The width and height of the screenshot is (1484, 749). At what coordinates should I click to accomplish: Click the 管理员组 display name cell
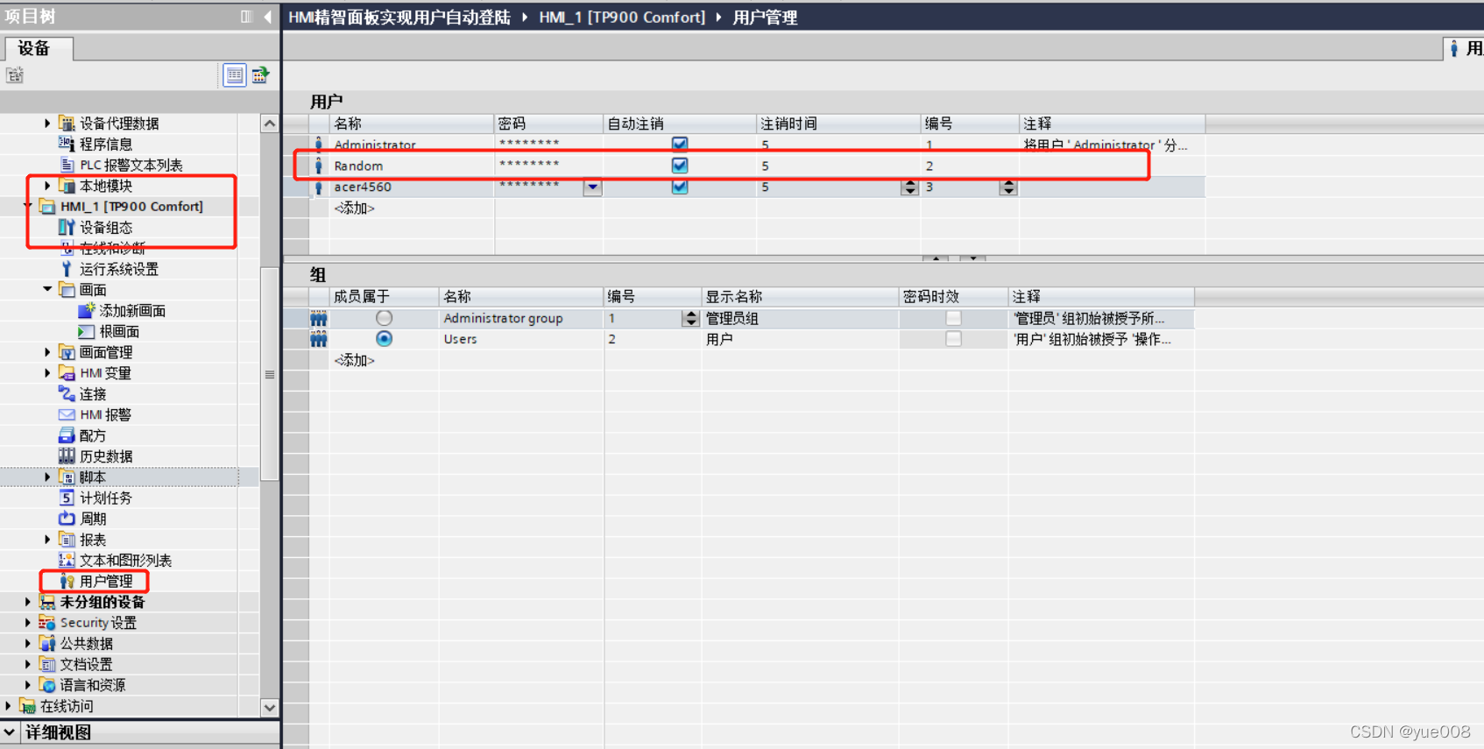tap(800, 318)
